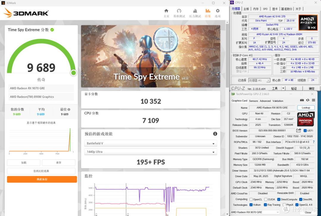Open the GPU selector dropdown in GPU-Z
Viewport: 321px width, 216px height.
point(255,212)
